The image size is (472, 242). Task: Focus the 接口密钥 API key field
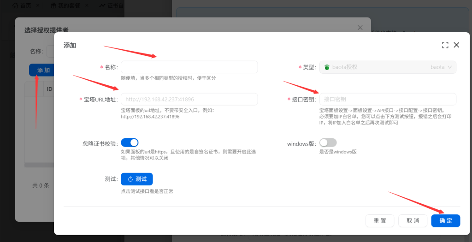(388, 99)
